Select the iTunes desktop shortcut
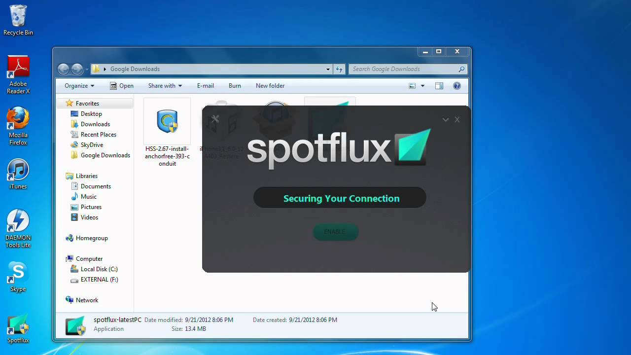The image size is (631, 355). tap(18, 175)
